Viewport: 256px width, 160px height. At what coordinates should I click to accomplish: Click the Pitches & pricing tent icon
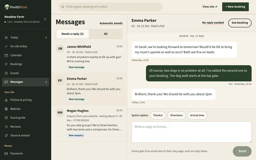point(6,100)
